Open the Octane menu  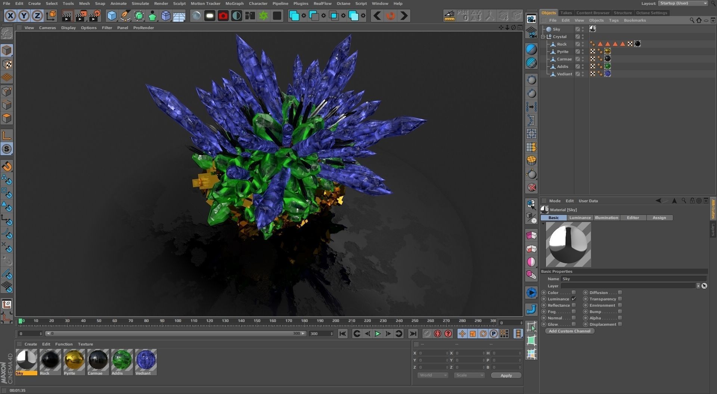pos(343,3)
